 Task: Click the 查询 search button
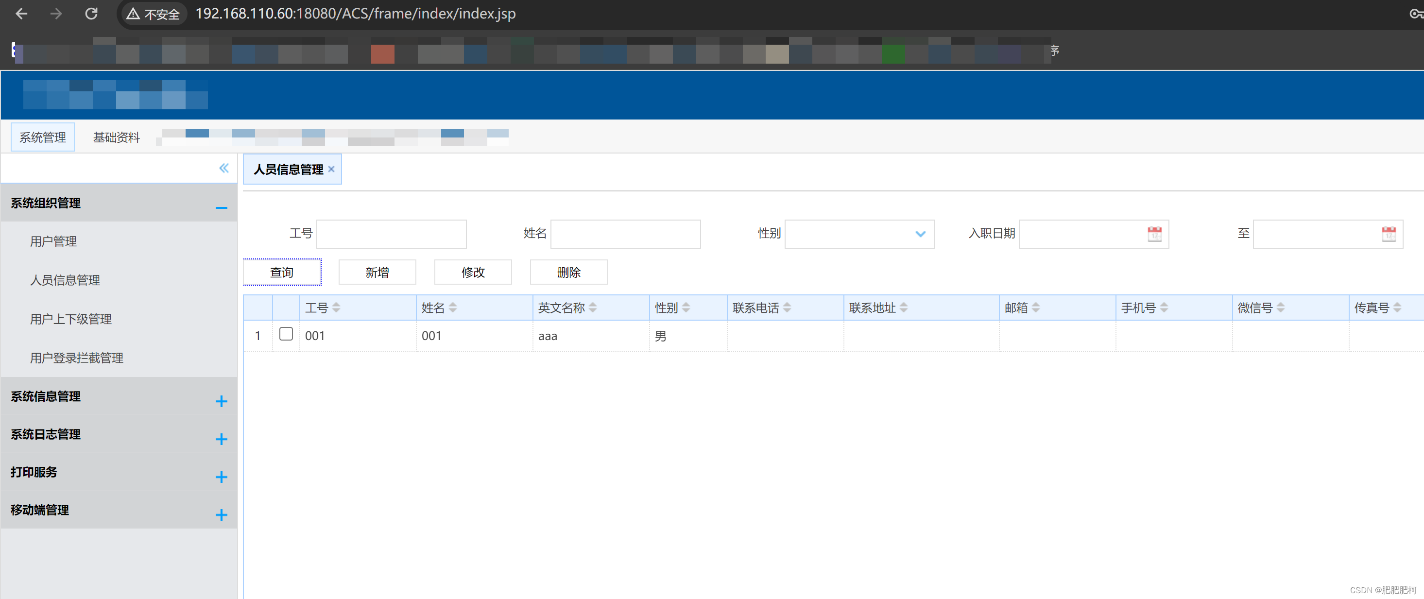(282, 272)
